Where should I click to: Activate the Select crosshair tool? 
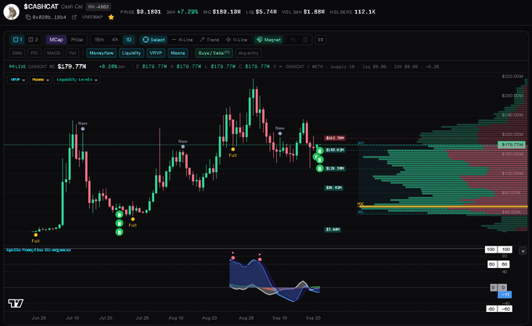(153, 40)
